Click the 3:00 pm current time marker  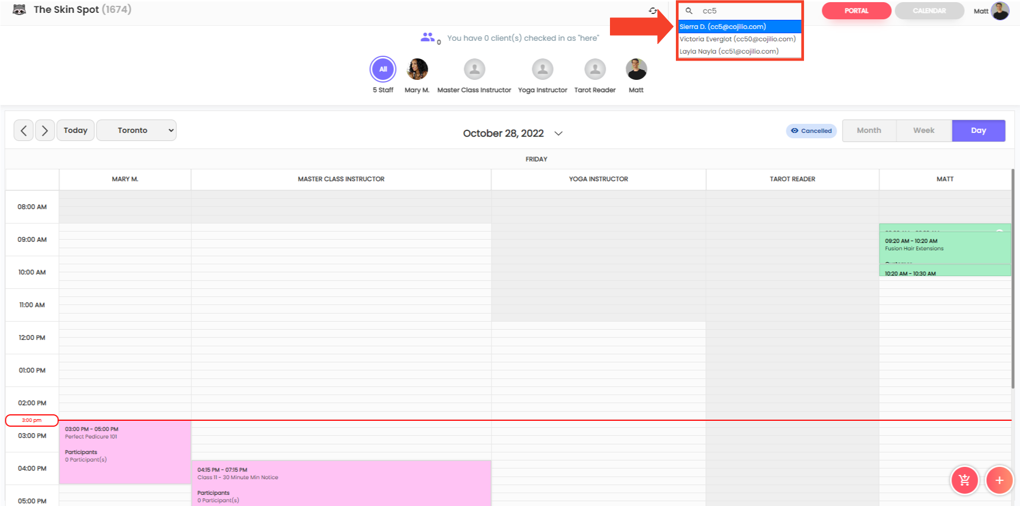click(x=32, y=420)
